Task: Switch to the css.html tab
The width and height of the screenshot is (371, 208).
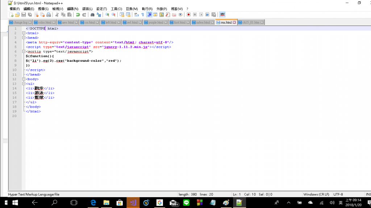Action: point(90,22)
